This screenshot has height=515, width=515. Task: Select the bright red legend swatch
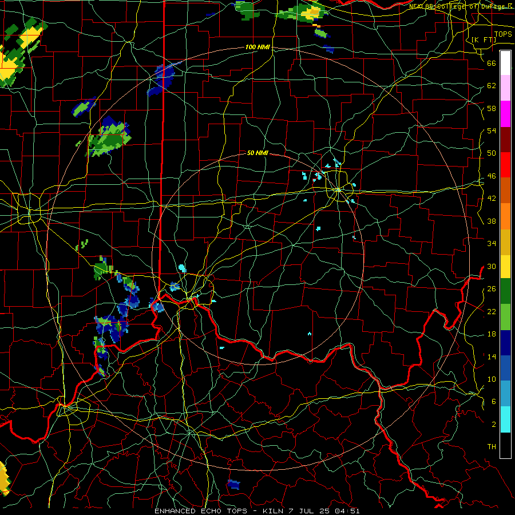pos(505,165)
